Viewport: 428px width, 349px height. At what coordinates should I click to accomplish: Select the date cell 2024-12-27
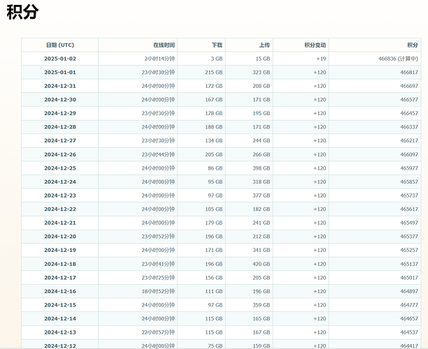coord(60,140)
